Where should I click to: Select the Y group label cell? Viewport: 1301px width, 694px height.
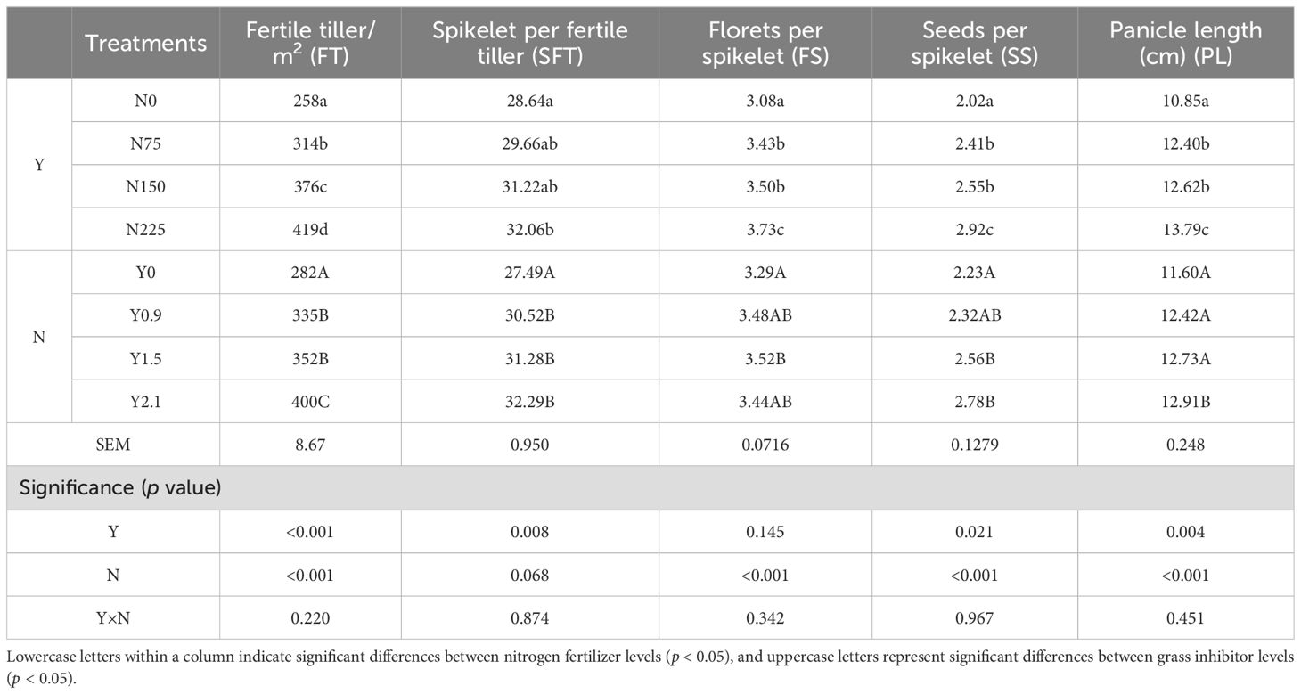pyautogui.click(x=39, y=166)
